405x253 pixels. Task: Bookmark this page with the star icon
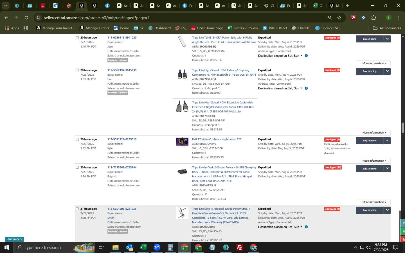(339, 18)
